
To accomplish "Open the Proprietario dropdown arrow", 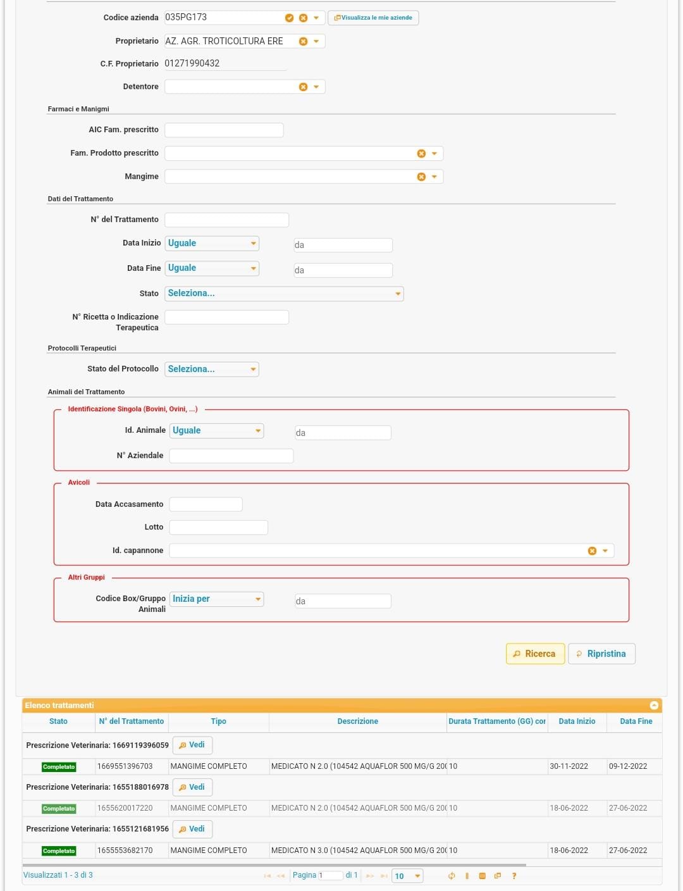I will coord(316,41).
